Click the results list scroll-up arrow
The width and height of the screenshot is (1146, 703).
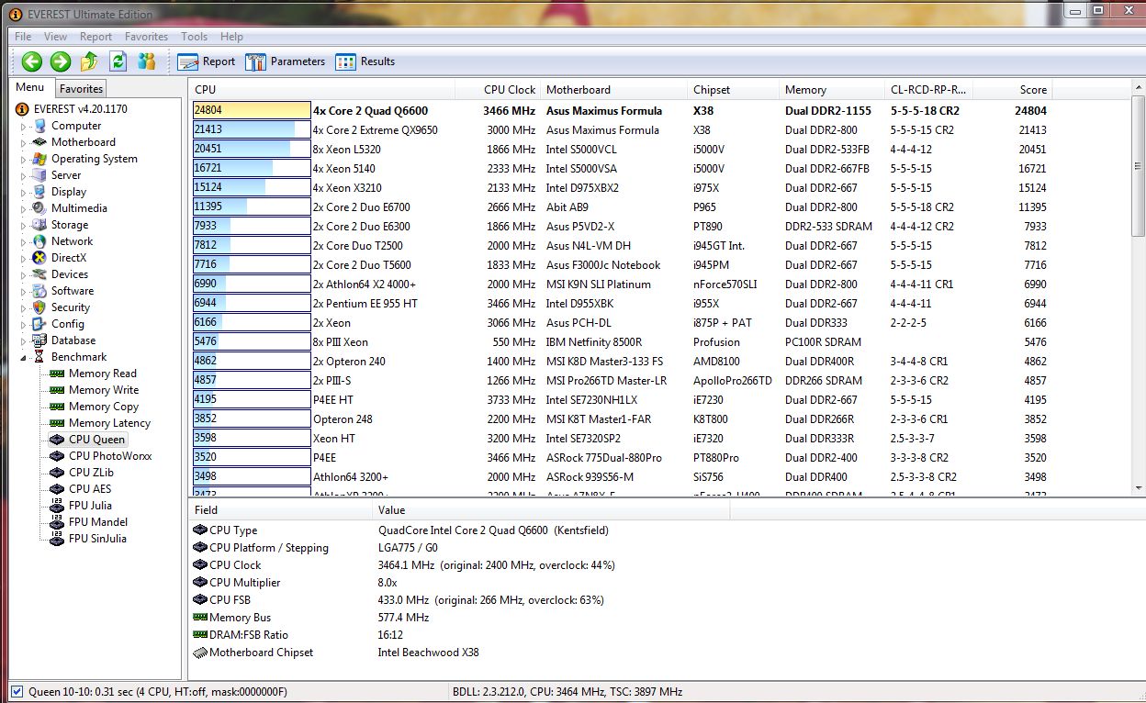pos(1137,89)
